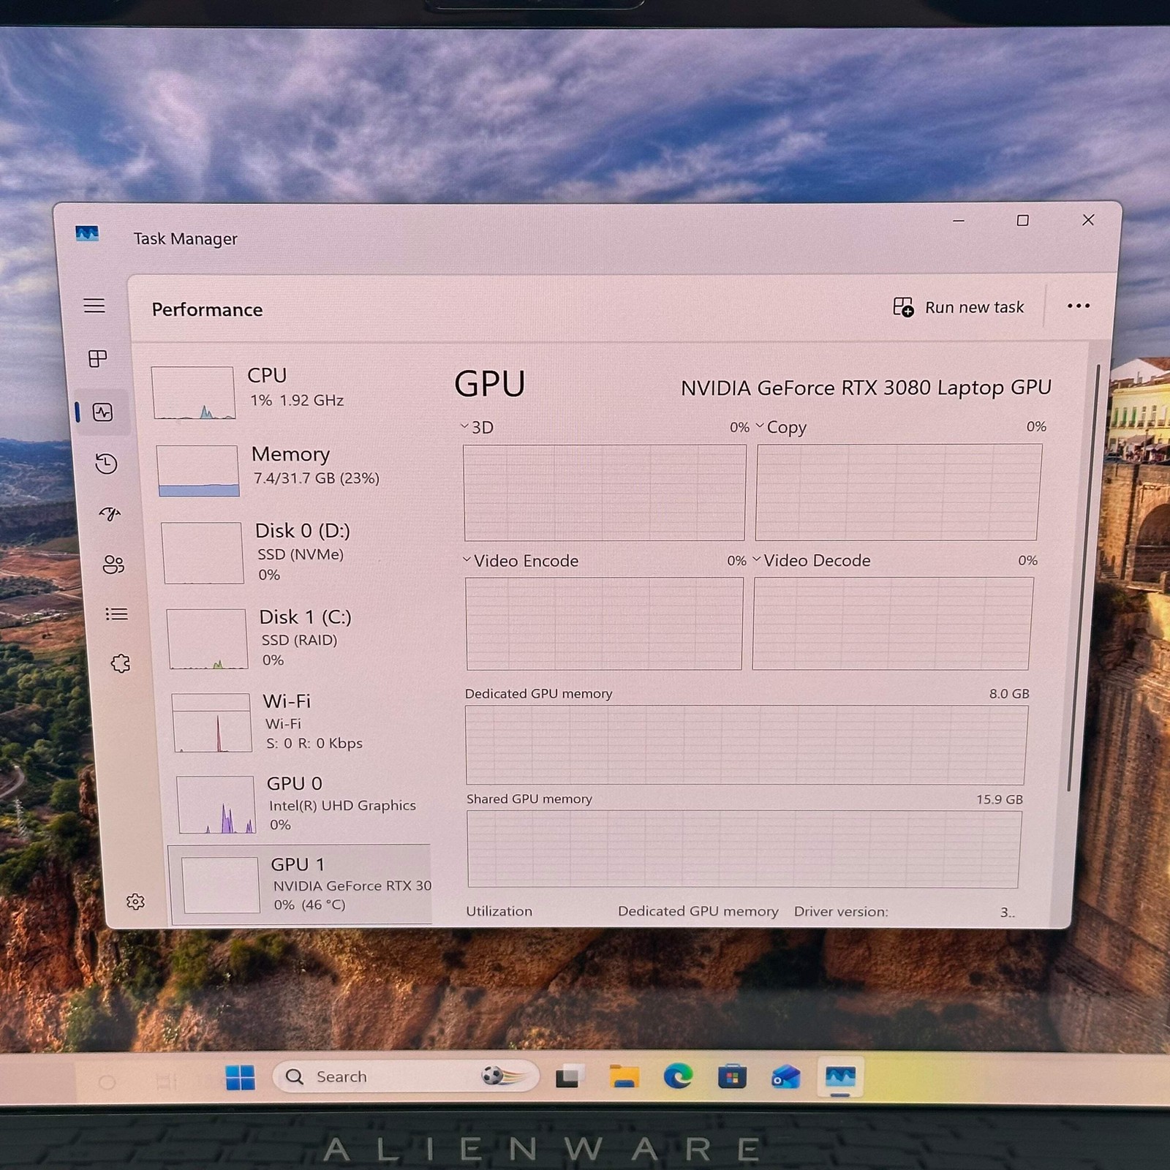Click the Task Manager taskbar icon

point(840,1076)
